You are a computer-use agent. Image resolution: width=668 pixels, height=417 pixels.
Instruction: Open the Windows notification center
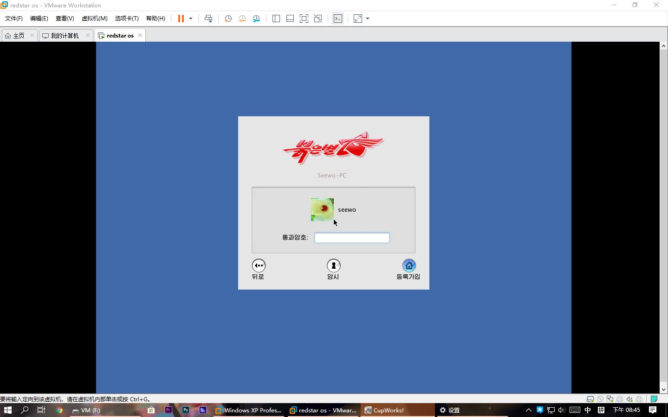[x=653, y=410]
